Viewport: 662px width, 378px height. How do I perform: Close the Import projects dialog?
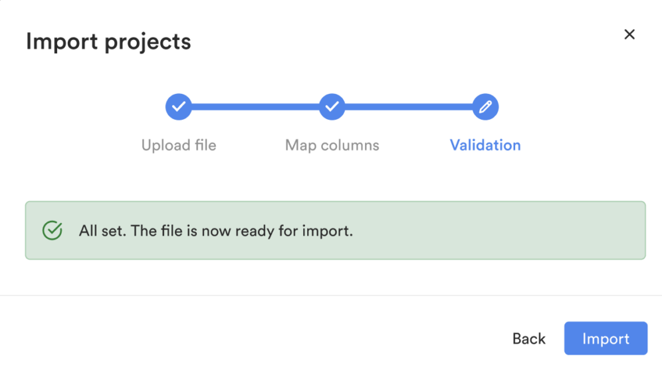point(629,34)
